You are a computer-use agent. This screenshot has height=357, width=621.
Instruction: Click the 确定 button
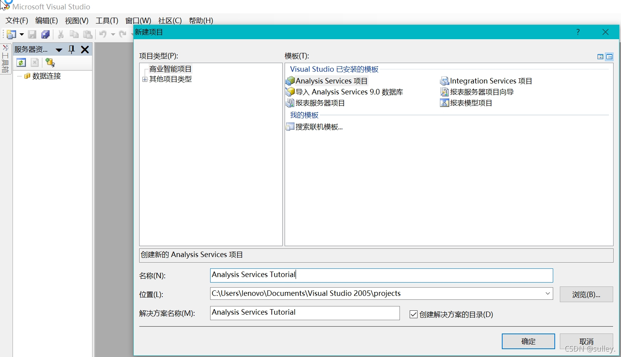click(x=528, y=341)
